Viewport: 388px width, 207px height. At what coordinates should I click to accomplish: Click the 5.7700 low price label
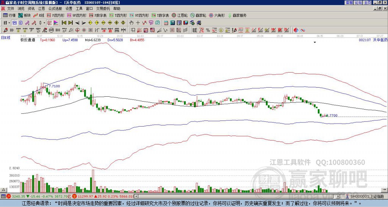click(x=332, y=116)
